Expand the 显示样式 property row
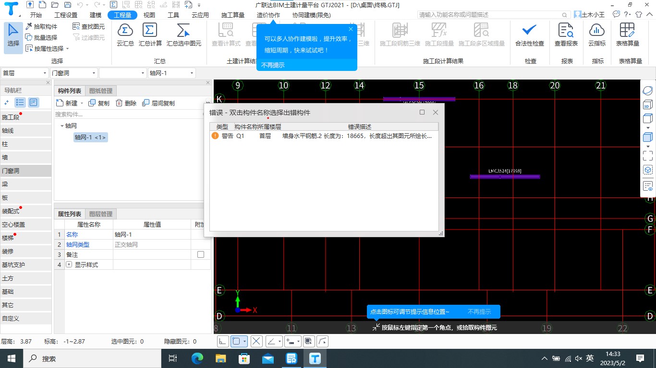 tap(69, 264)
